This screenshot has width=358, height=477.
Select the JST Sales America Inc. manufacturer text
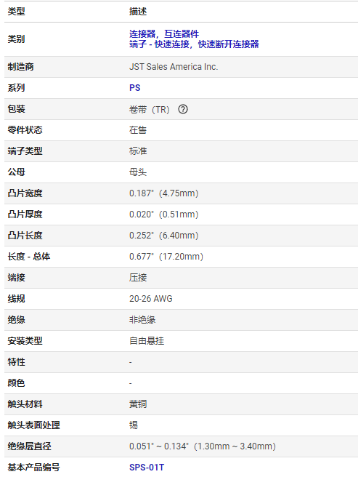pyautogui.click(x=174, y=67)
